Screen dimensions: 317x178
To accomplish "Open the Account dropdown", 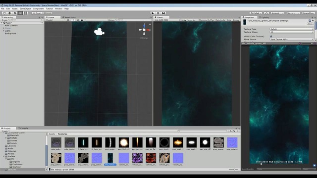I will pyautogui.click(x=277, y=13).
